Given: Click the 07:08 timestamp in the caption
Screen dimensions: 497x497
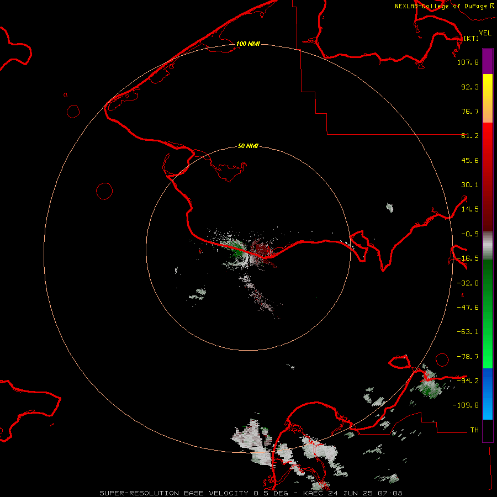Looking at the screenshot, I should click(390, 493).
